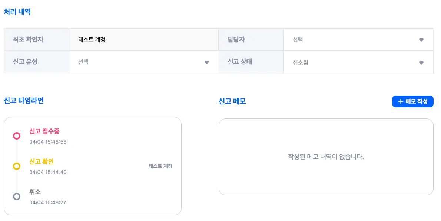Click the yellow 신고 확인 timeline circle
Image resolution: width=441 pixels, height=221 pixels.
(17, 166)
